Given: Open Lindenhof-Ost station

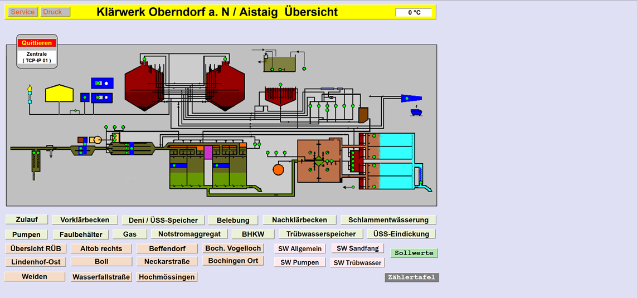Looking at the screenshot, I should tap(36, 262).
